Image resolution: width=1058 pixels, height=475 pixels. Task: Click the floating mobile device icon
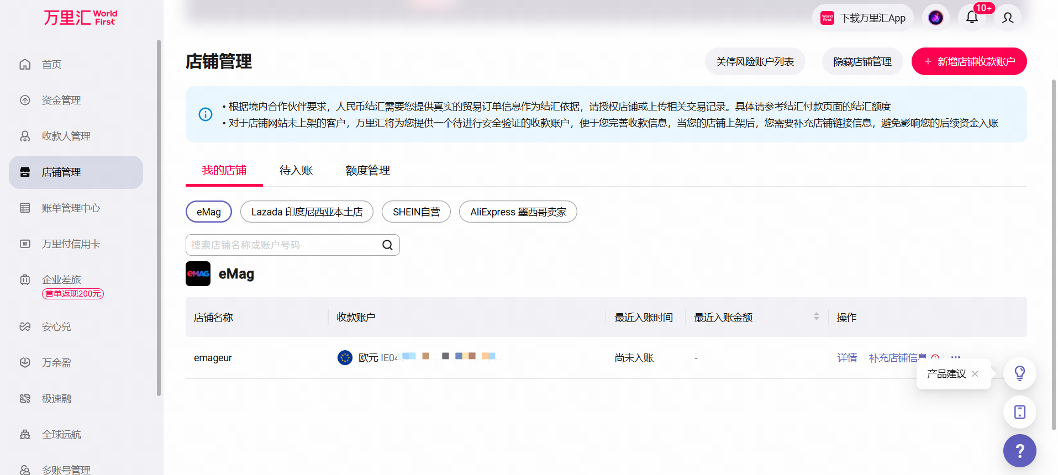(x=1020, y=412)
